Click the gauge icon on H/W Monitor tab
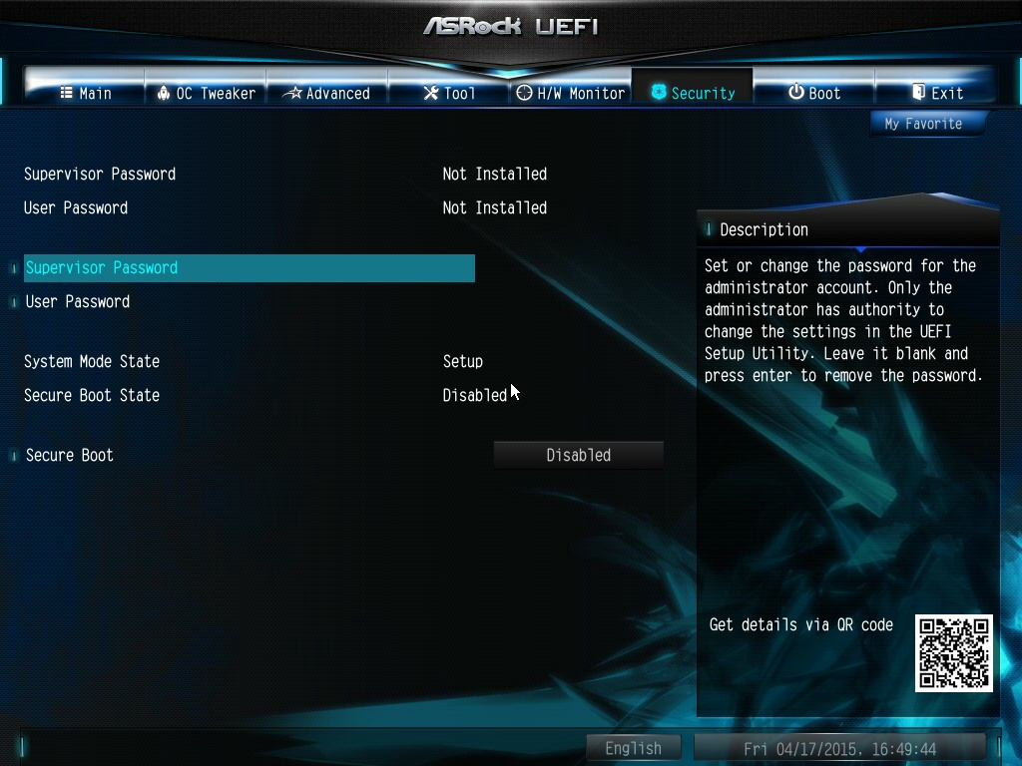The image size is (1022, 766). click(x=522, y=93)
